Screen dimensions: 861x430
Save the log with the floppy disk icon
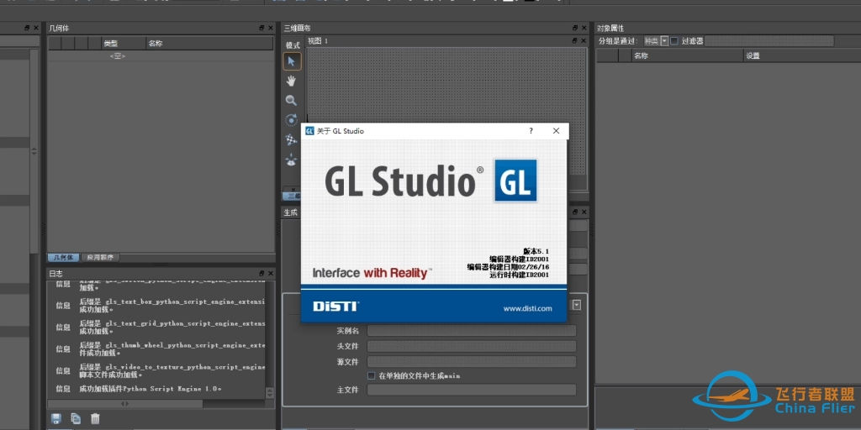coord(56,419)
